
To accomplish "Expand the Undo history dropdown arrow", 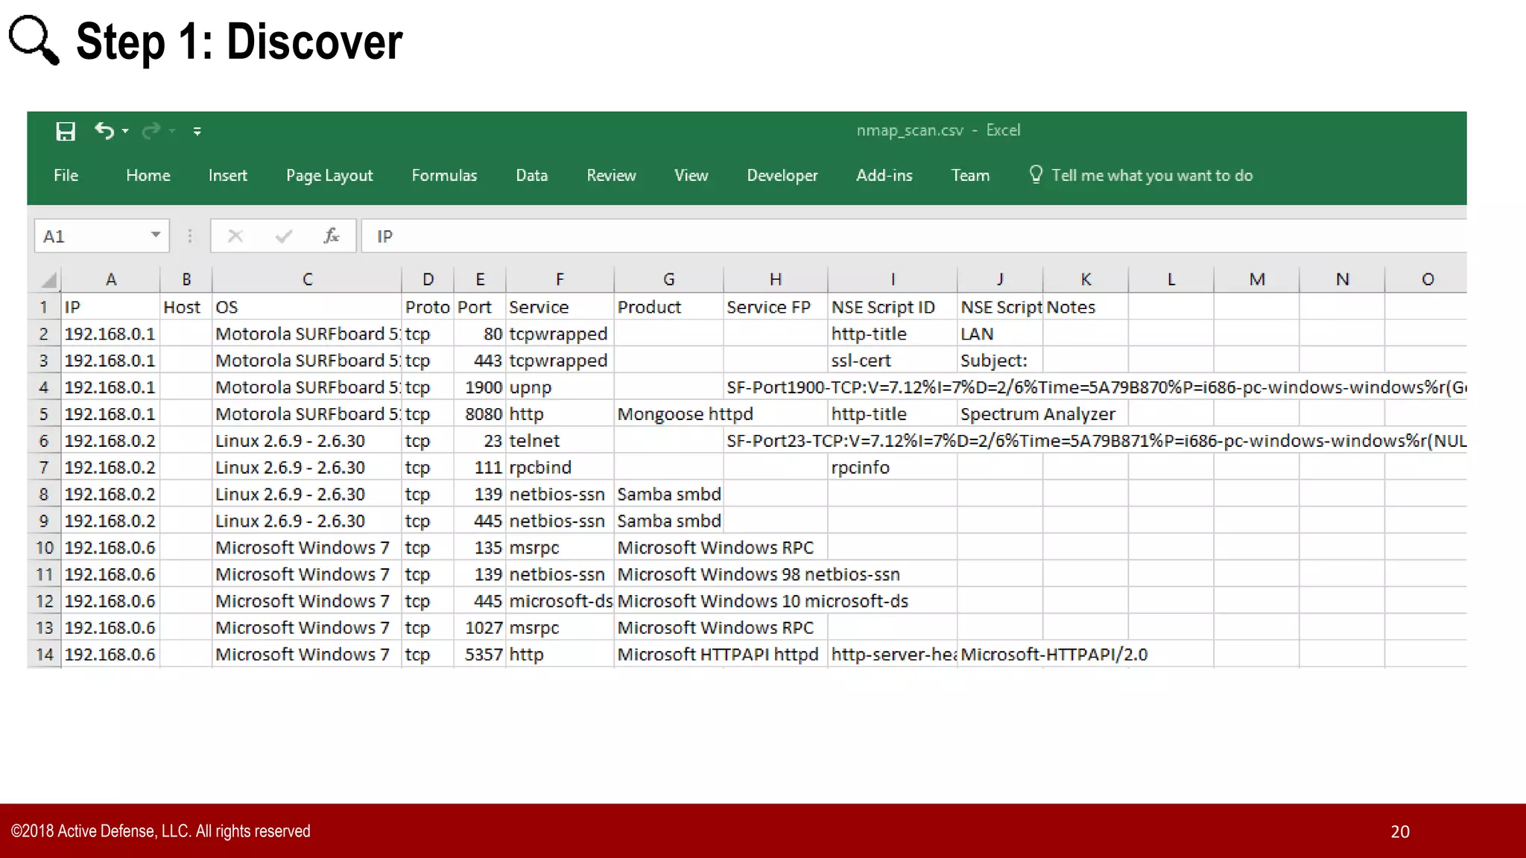I will click(125, 131).
